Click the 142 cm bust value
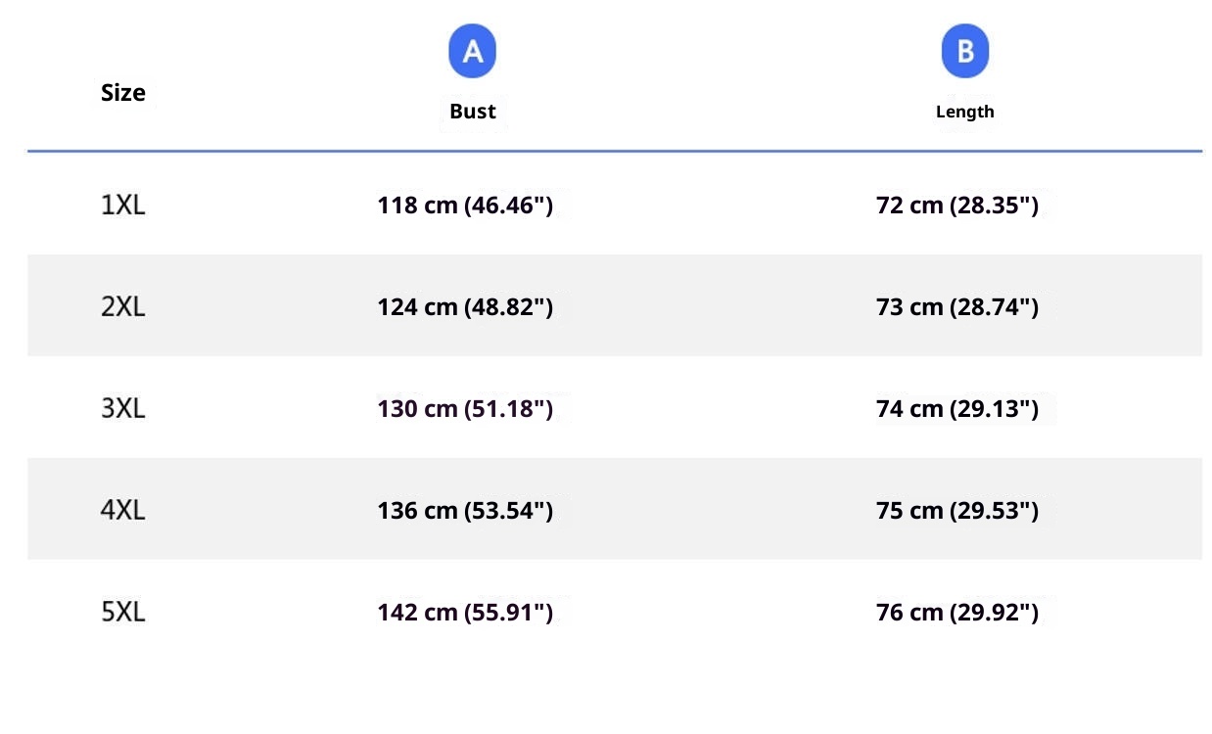1212x734 pixels. point(465,613)
